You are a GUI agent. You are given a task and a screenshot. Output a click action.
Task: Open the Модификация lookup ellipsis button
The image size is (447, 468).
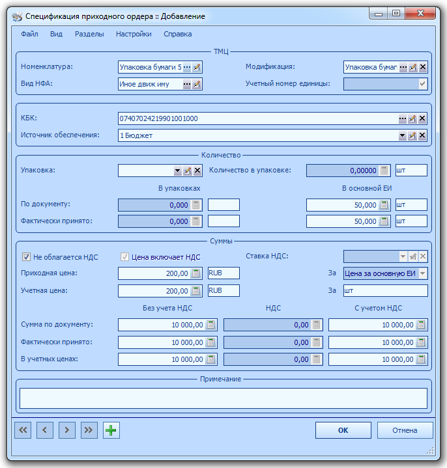[403, 67]
